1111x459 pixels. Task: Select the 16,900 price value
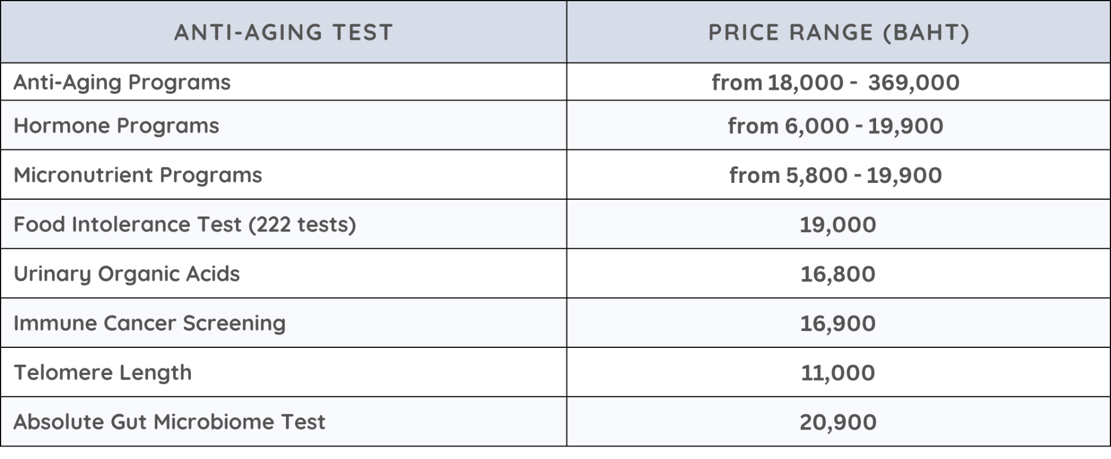(x=838, y=323)
